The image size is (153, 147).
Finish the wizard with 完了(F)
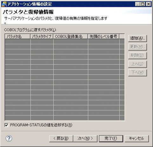(x=111, y=138)
